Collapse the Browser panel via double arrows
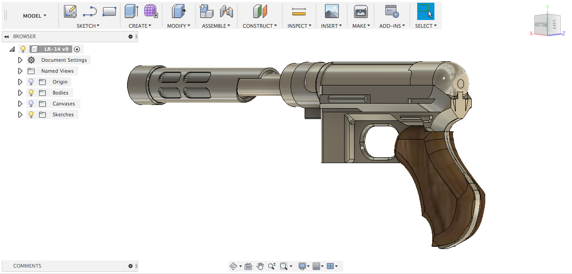The height and width of the screenshot is (274, 572). (x=7, y=36)
